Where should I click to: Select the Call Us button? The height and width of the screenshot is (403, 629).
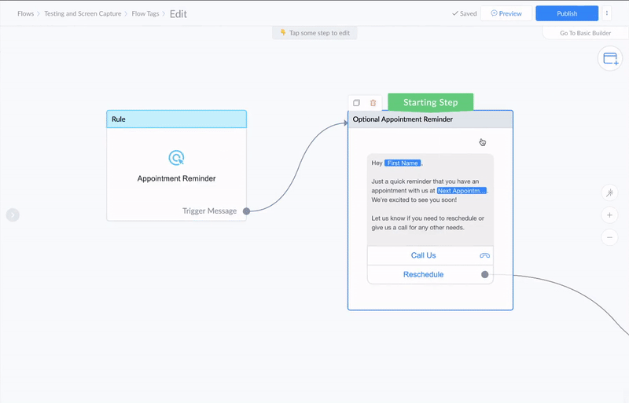coord(423,255)
